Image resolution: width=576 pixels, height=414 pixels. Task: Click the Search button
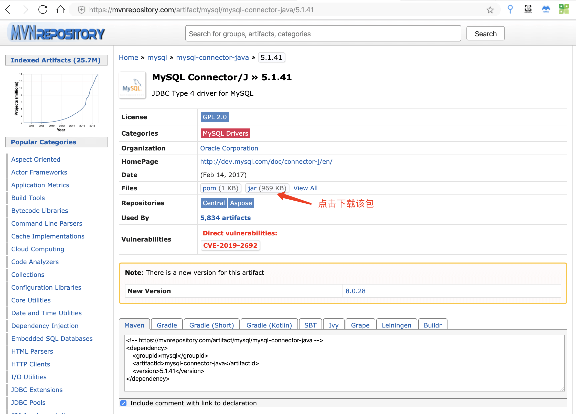tap(485, 34)
